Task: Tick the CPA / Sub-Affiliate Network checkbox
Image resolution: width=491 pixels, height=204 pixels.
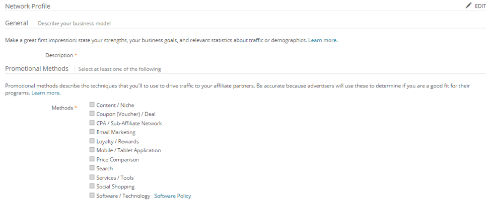Action: (92, 123)
